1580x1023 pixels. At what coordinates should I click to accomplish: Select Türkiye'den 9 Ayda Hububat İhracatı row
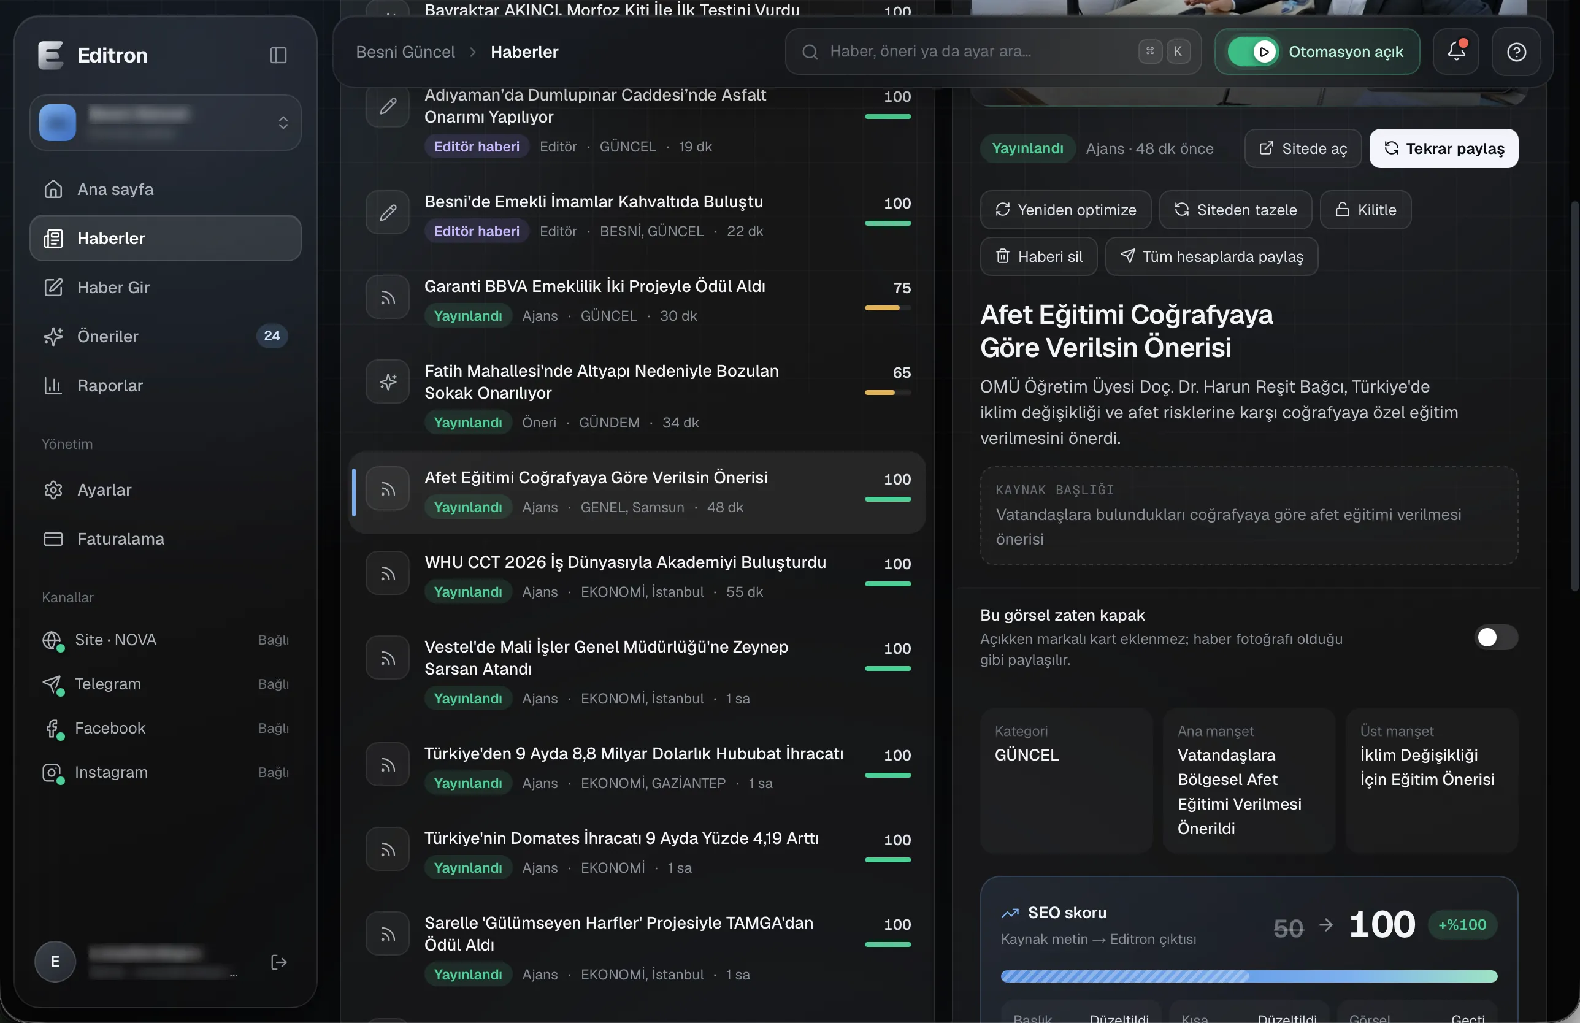pos(637,767)
